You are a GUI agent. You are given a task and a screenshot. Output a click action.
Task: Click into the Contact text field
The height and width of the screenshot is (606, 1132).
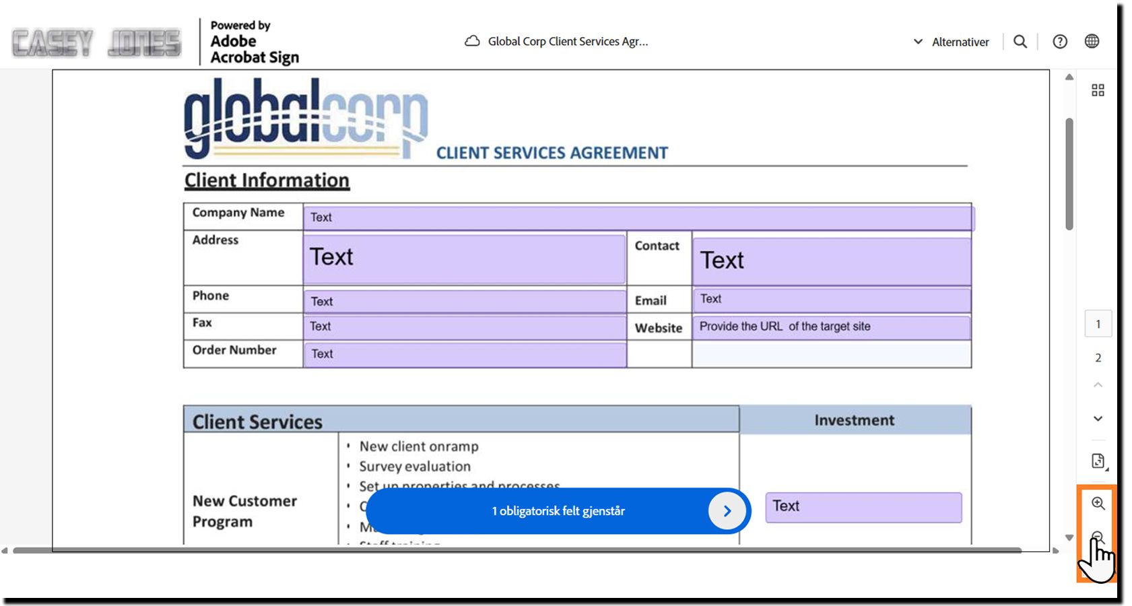[832, 261]
